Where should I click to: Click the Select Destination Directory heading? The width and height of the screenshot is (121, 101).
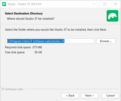click(24, 13)
